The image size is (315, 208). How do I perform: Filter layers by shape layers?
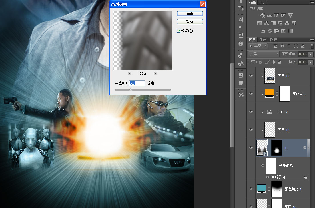point(296,46)
